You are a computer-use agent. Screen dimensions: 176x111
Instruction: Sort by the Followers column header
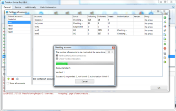[x=102, y=16]
